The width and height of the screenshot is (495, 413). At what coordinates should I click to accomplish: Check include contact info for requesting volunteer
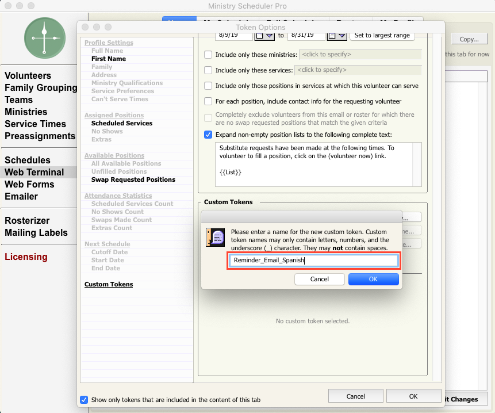[208, 101]
